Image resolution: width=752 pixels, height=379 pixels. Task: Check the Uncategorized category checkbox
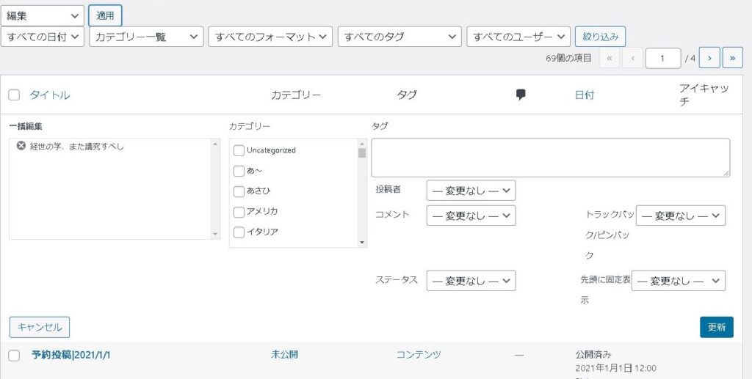pos(239,150)
